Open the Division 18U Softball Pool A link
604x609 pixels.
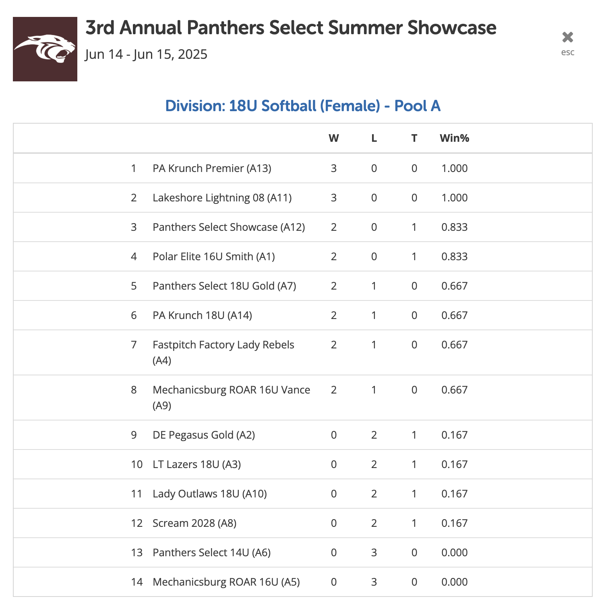point(303,106)
